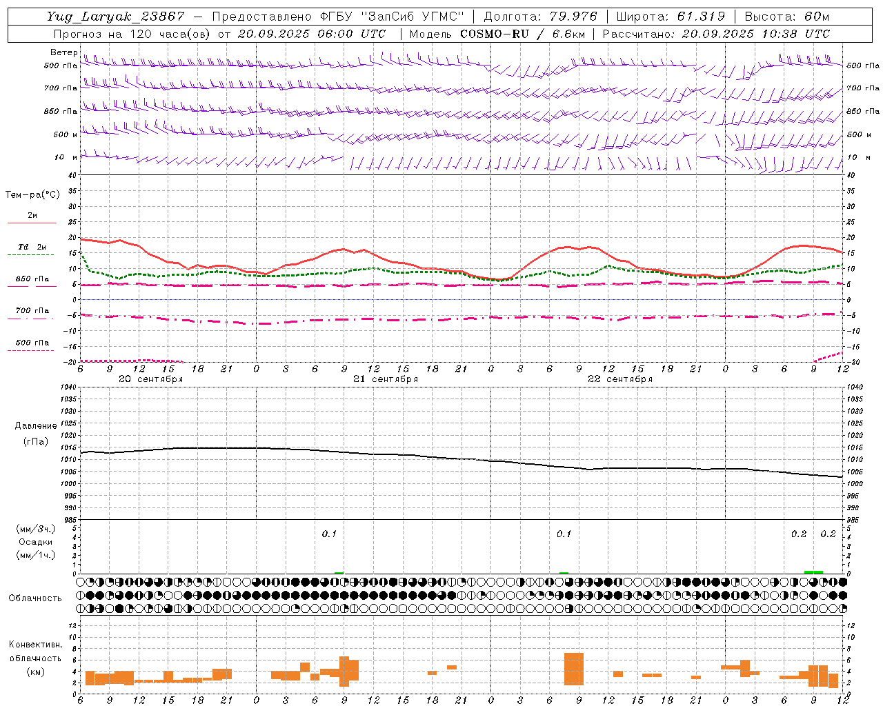Click the date label 21 сентября
The width and height of the screenshot is (883, 706).
(x=386, y=379)
